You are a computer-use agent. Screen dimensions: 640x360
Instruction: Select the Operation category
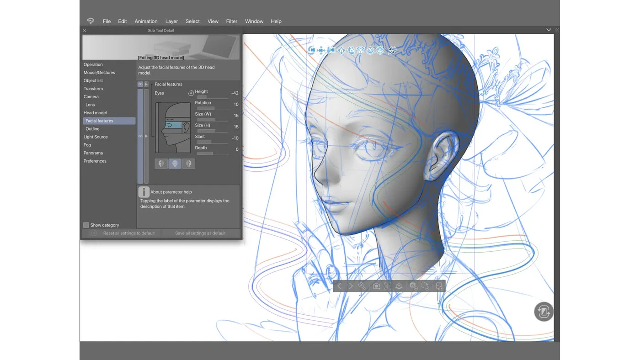pyautogui.click(x=93, y=64)
